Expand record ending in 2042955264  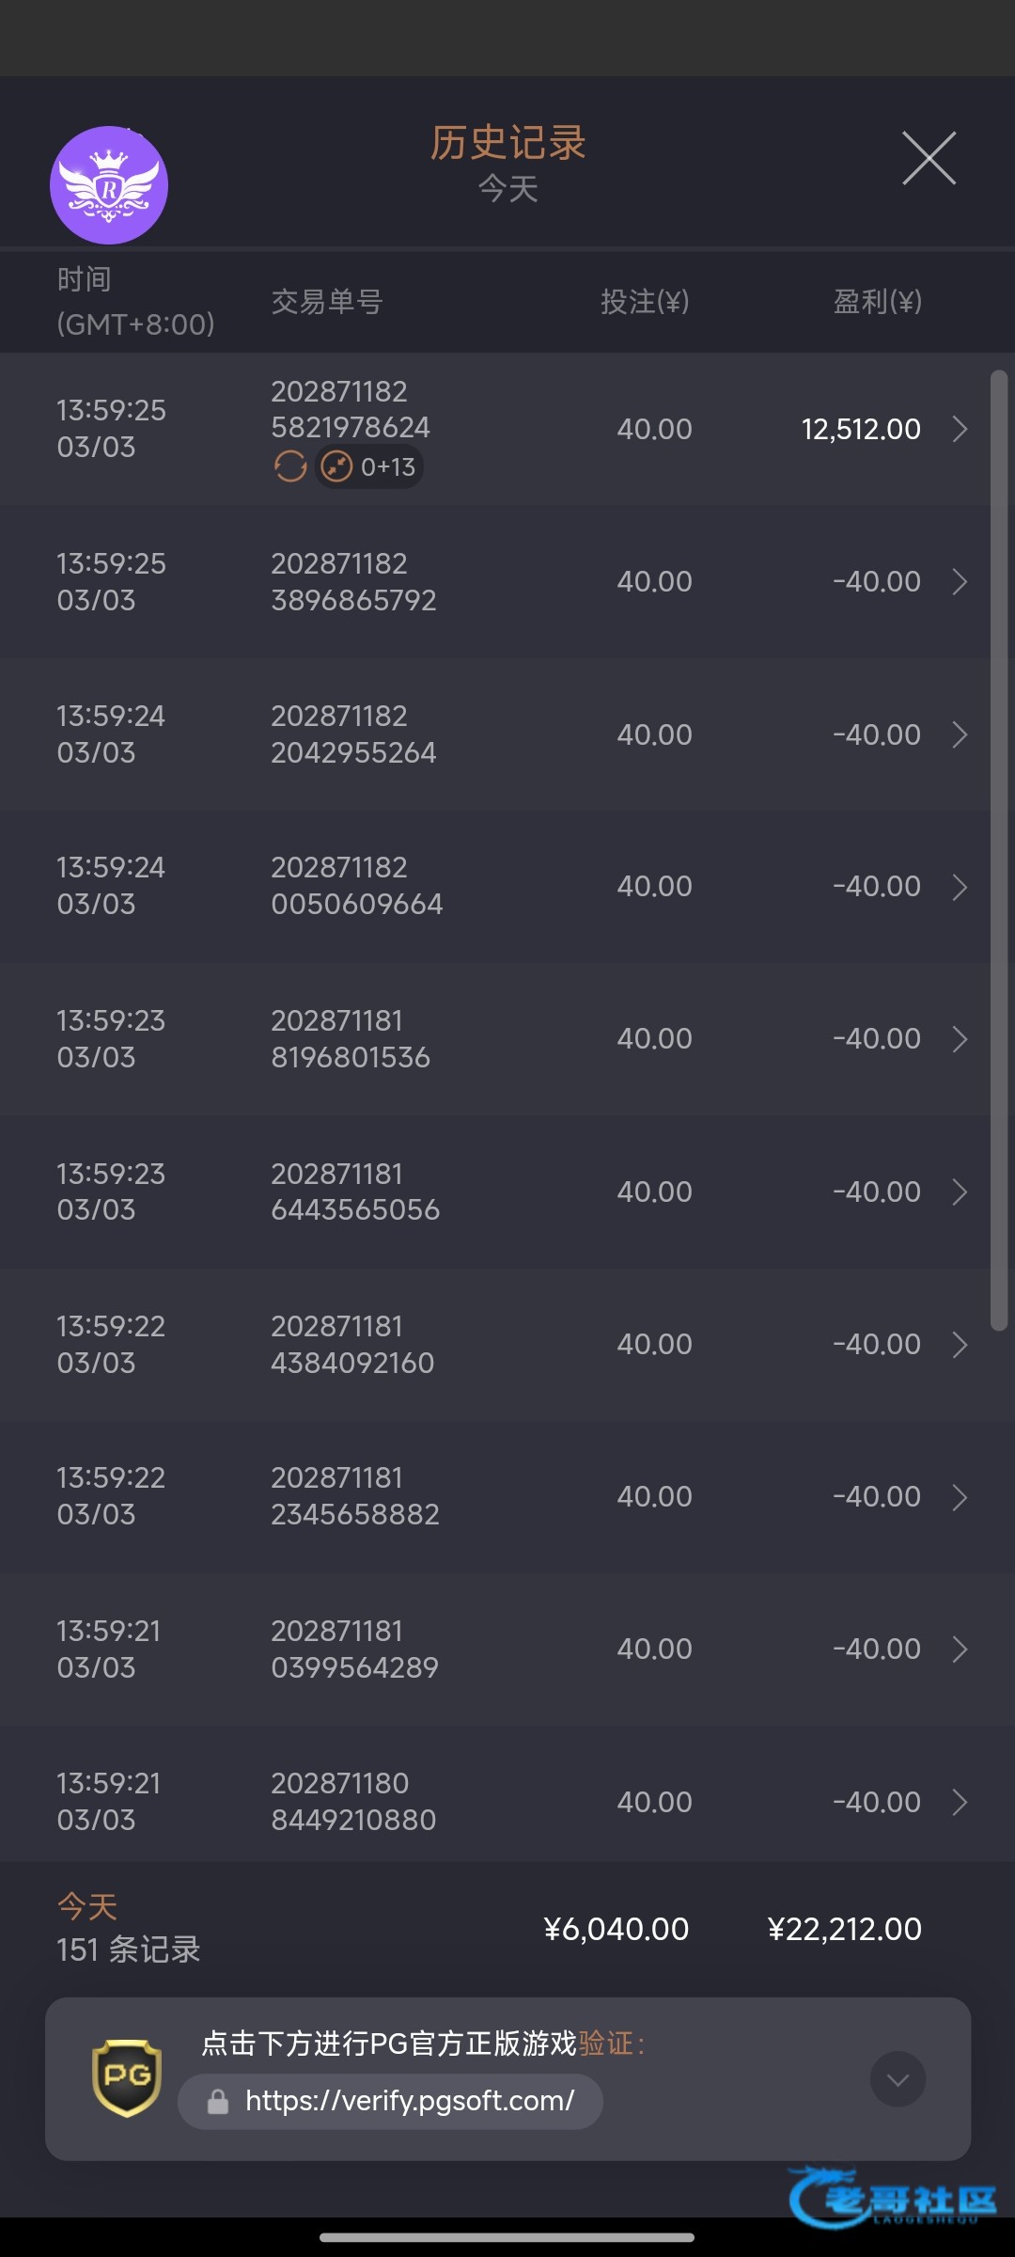click(960, 734)
